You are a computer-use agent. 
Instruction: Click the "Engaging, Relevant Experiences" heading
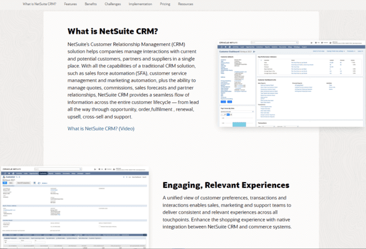pos(226,185)
